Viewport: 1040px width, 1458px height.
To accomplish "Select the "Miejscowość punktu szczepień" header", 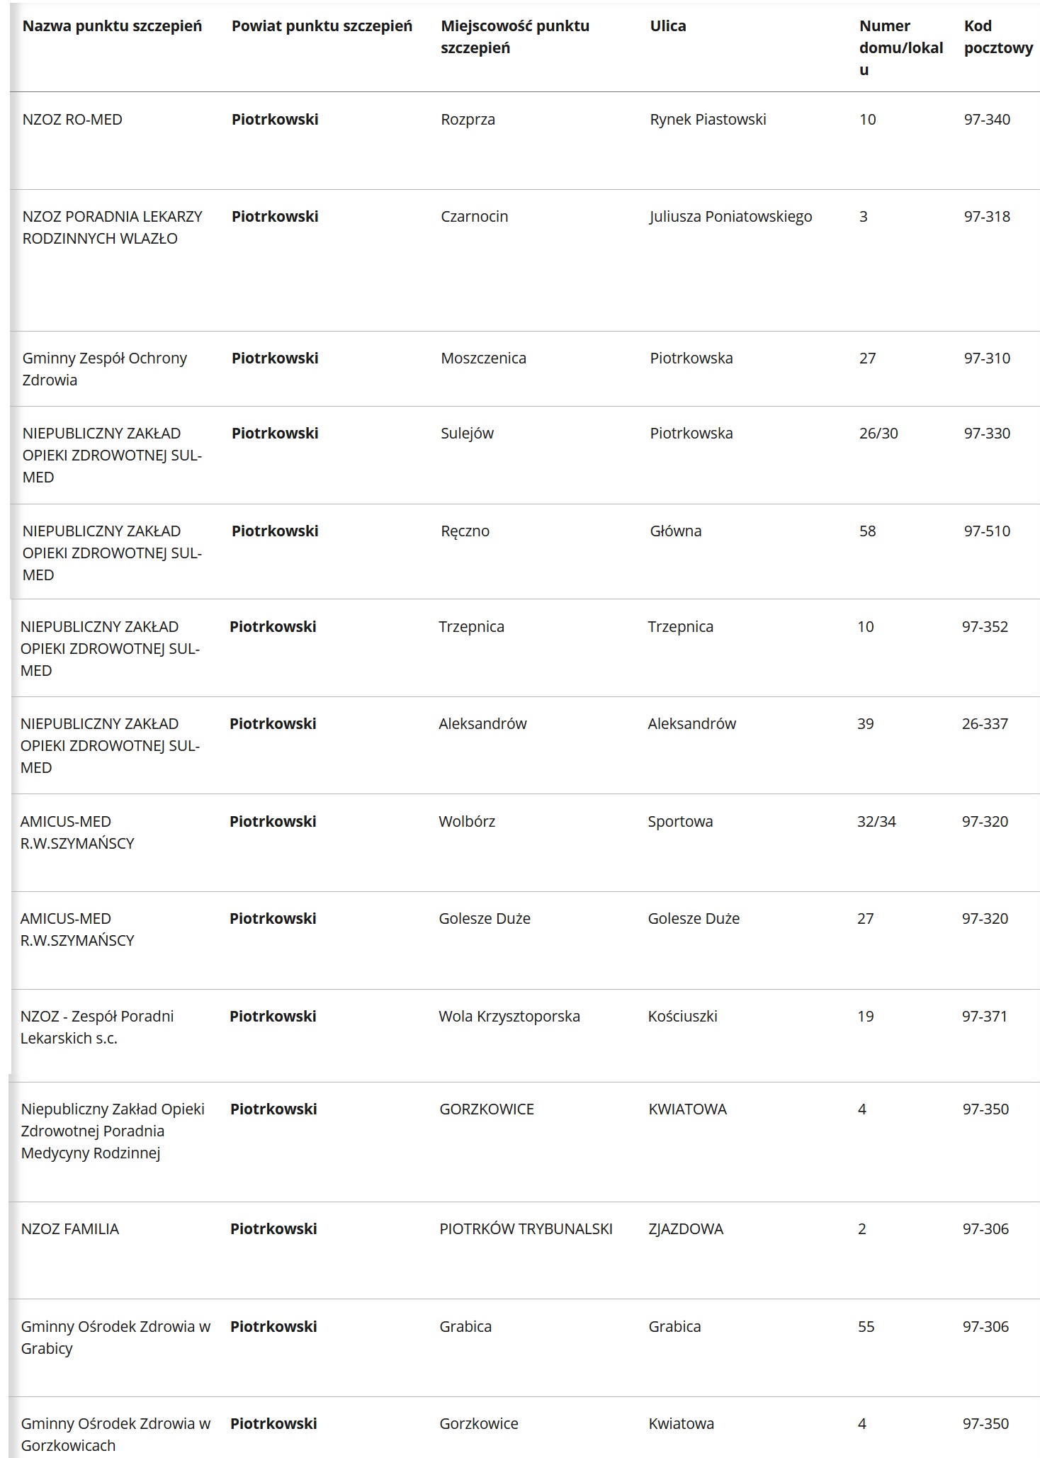I will pyautogui.click(x=514, y=37).
